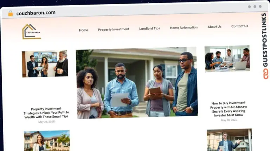The height and width of the screenshot is (151, 270).
Task: Open the How to Buy Investment Property article
Action: 229,109
